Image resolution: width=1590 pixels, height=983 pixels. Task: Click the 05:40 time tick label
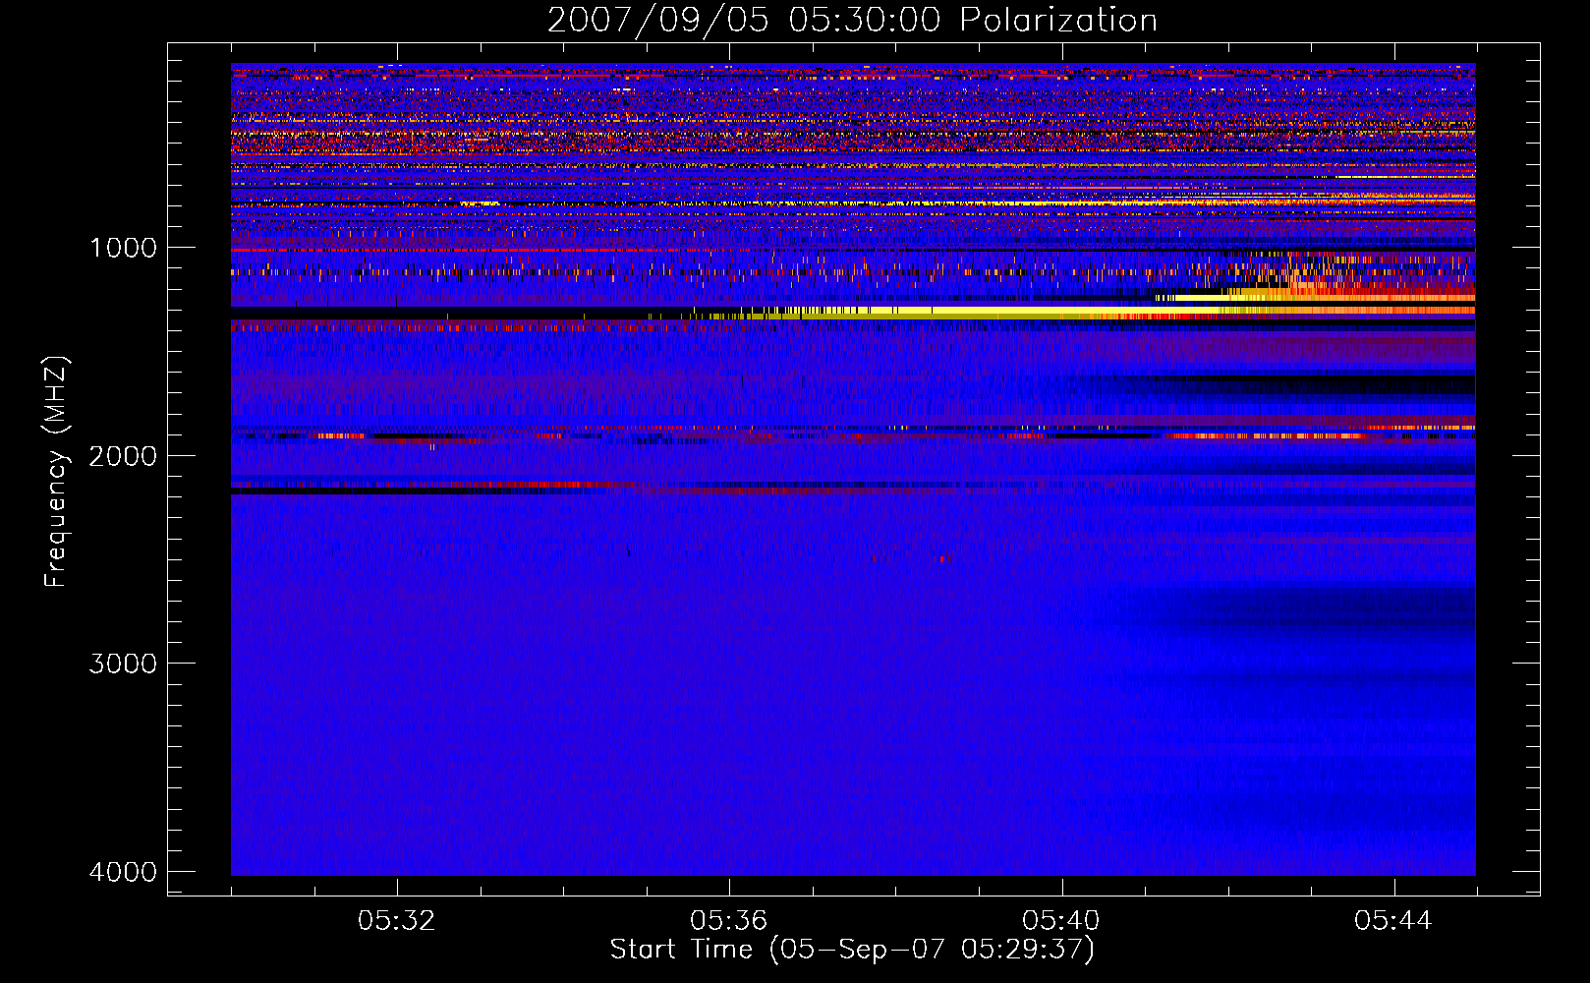tap(1061, 921)
